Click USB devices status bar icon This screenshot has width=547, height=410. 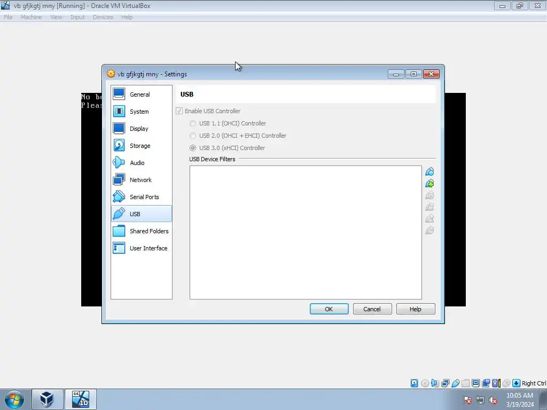[455, 383]
